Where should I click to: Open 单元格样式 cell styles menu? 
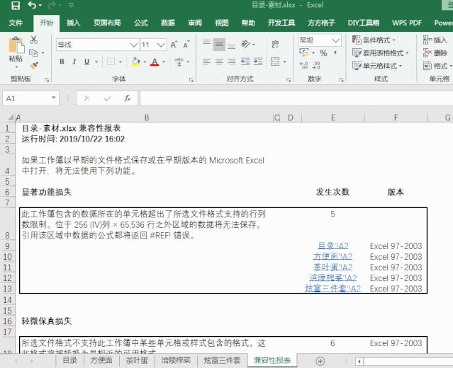[377, 66]
